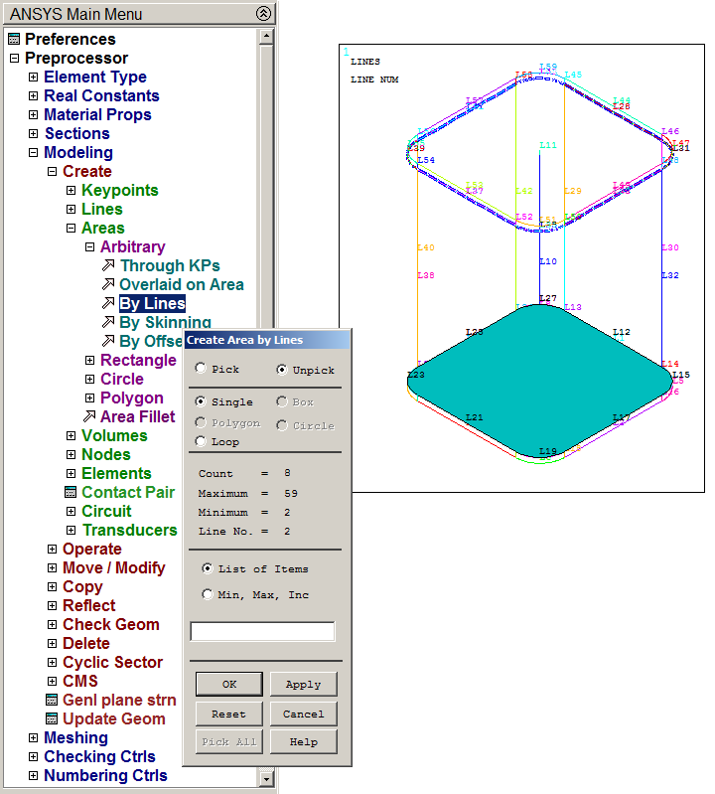Click line label L11 in graphics window
The width and height of the screenshot is (715, 794).
[x=548, y=145]
